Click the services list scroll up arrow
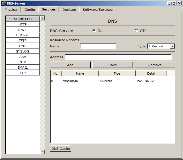Screen dimensions: 183x160 point(42,18)
